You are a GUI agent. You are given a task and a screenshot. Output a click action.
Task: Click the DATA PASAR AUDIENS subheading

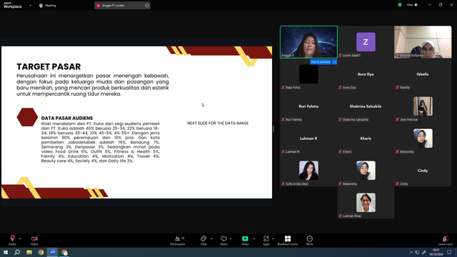(67, 118)
